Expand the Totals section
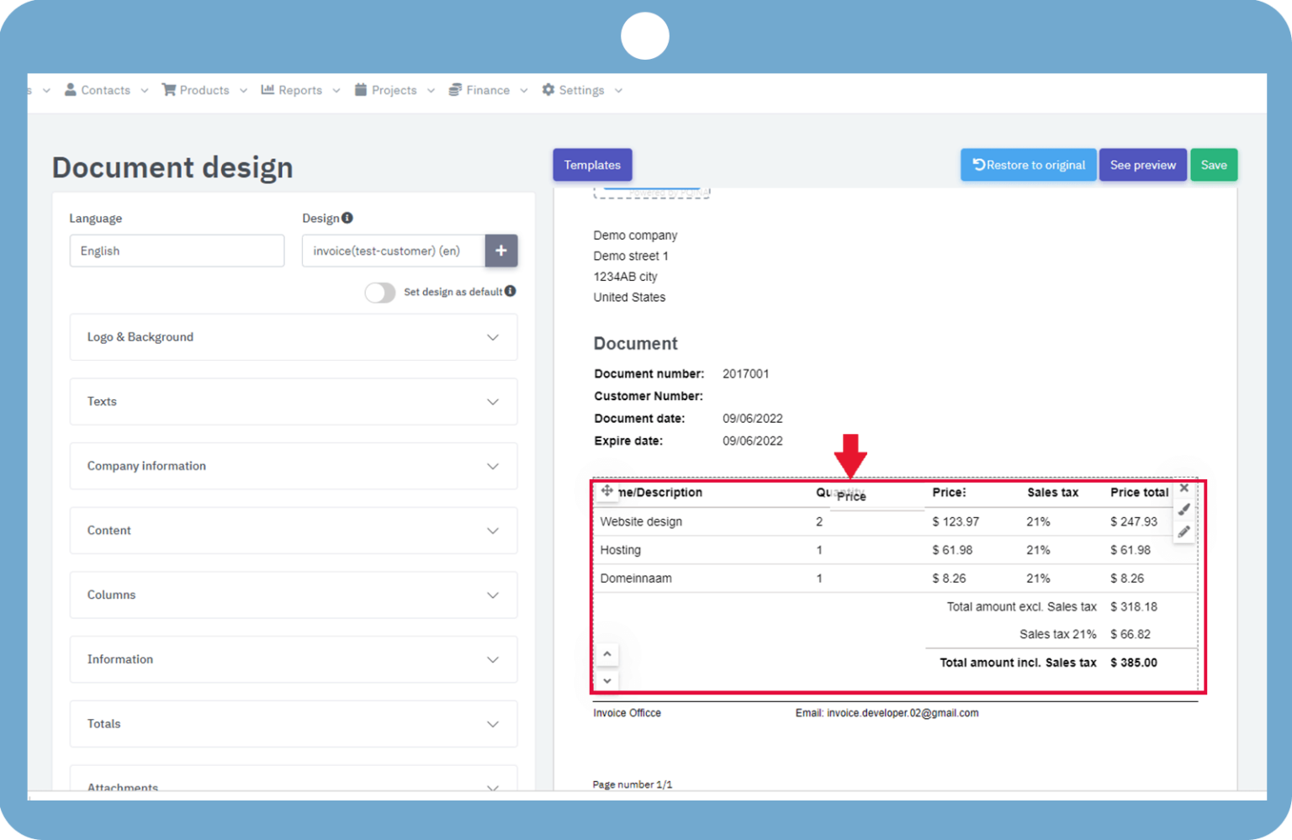This screenshot has height=840, width=1292. (293, 724)
